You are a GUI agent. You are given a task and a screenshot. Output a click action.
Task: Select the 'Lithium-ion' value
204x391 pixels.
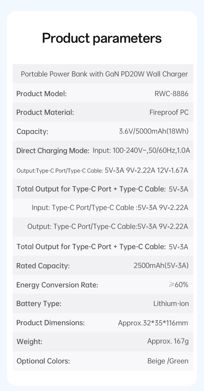(171, 304)
